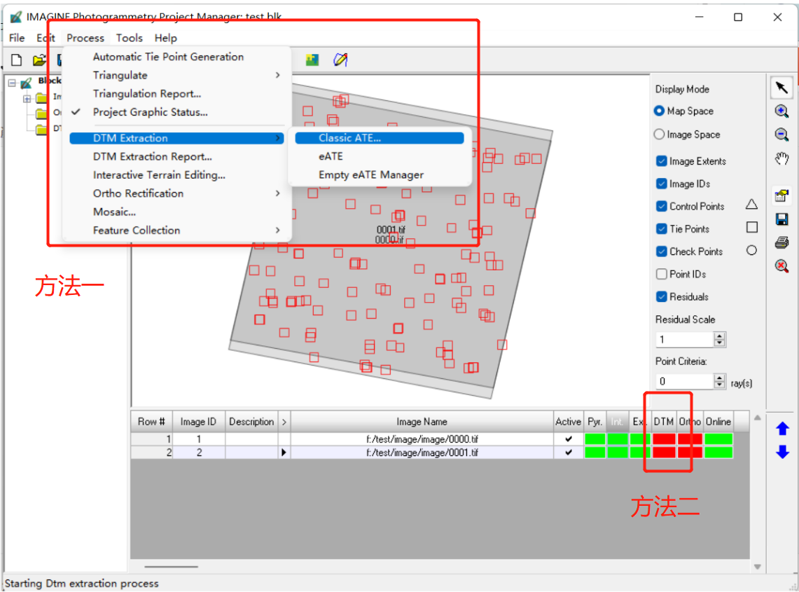Click the first yellow folder under Block

tap(41, 97)
